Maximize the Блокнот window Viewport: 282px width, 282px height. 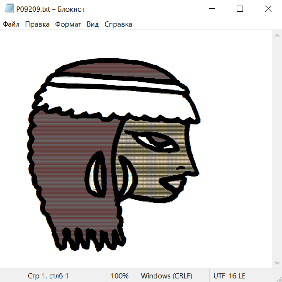coord(240,9)
